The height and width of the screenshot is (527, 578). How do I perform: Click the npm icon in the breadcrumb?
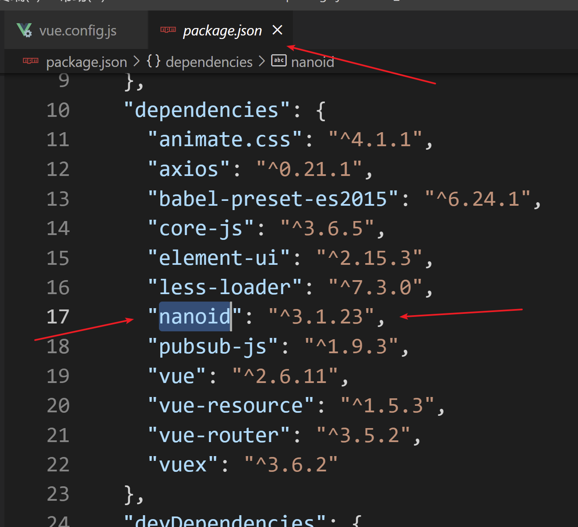(x=31, y=61)
